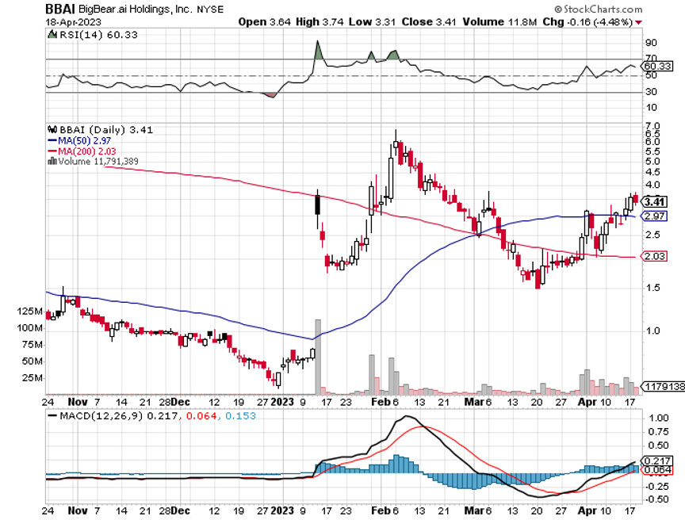Click the blue MA(50) legend line marker
Screen dimensions: 685x520
52,139
